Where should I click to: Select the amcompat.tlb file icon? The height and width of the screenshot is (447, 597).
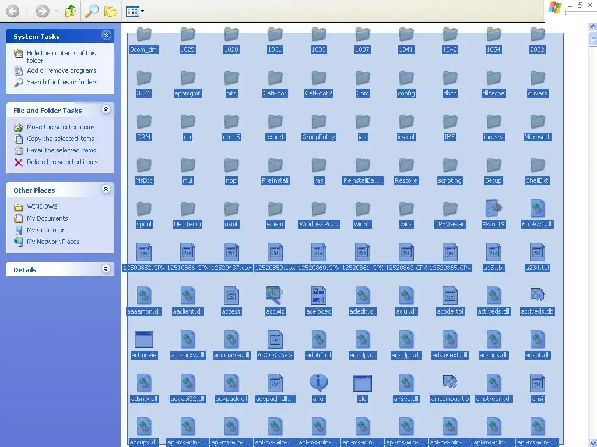(x=449, y=382)
